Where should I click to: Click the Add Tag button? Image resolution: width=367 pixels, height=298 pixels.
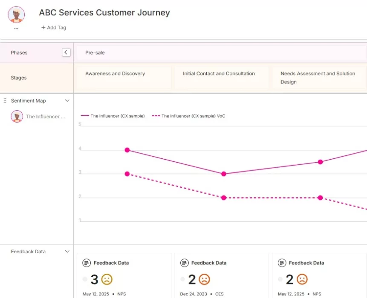point(53,27)
